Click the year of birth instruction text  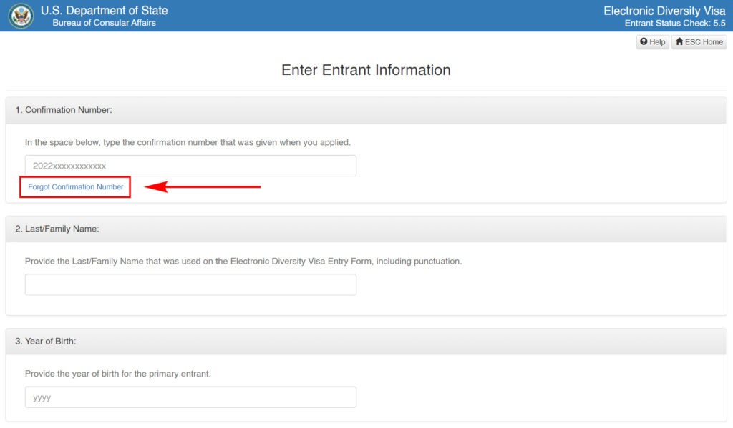coord(118,374)
